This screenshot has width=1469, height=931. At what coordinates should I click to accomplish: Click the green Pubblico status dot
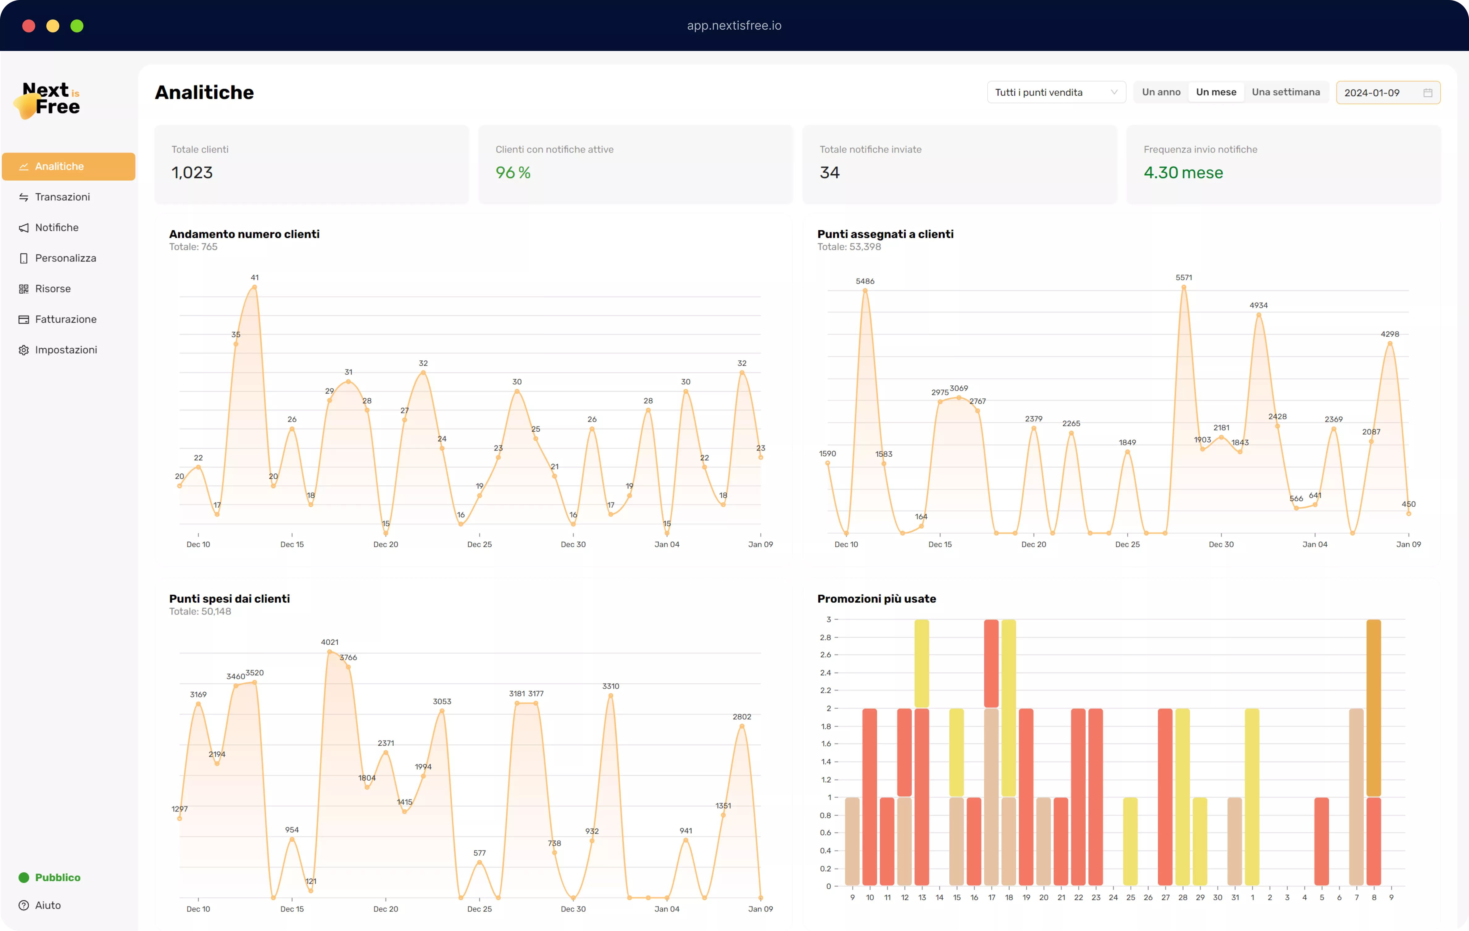(x=24, y=877)
